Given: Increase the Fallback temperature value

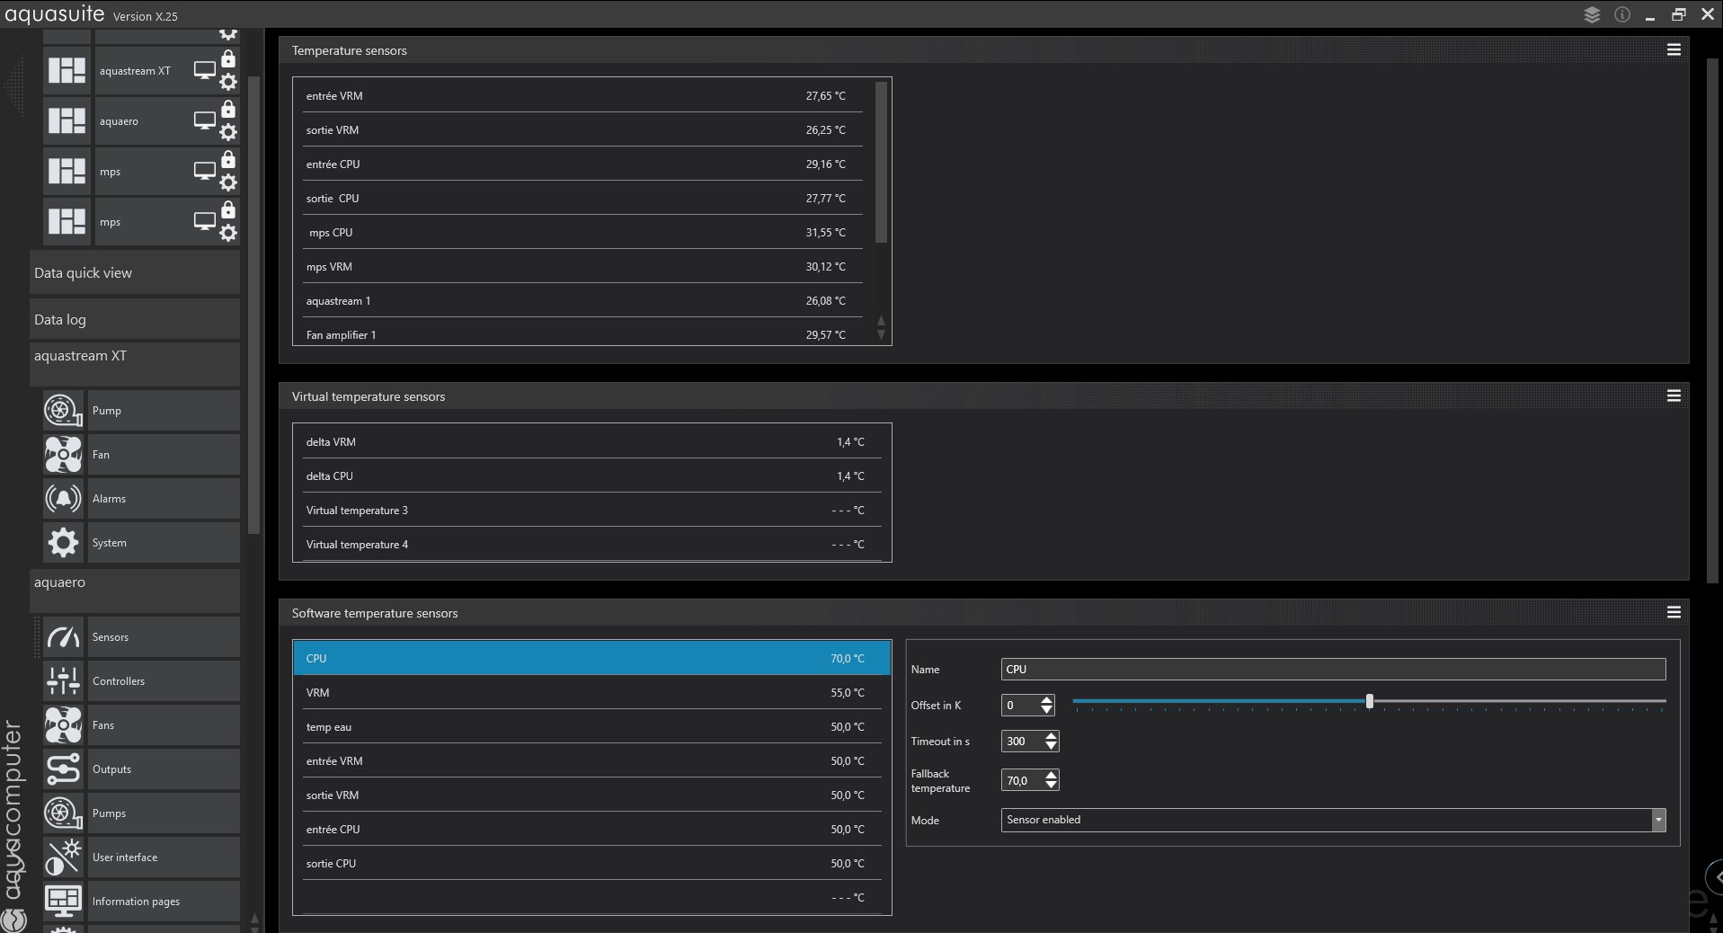Looking at the screenshot, I should coord(1051,775).
